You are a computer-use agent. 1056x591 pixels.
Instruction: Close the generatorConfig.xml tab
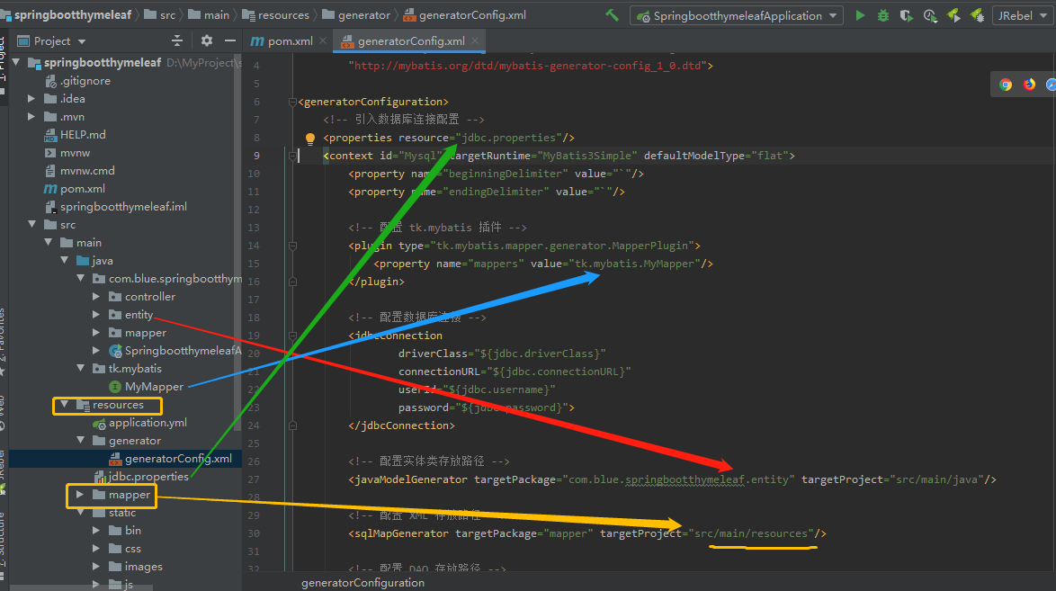coord(475,41)
